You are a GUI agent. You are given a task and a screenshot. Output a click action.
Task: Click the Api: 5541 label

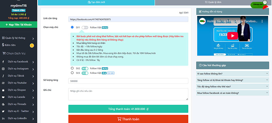tap(184, 13)
